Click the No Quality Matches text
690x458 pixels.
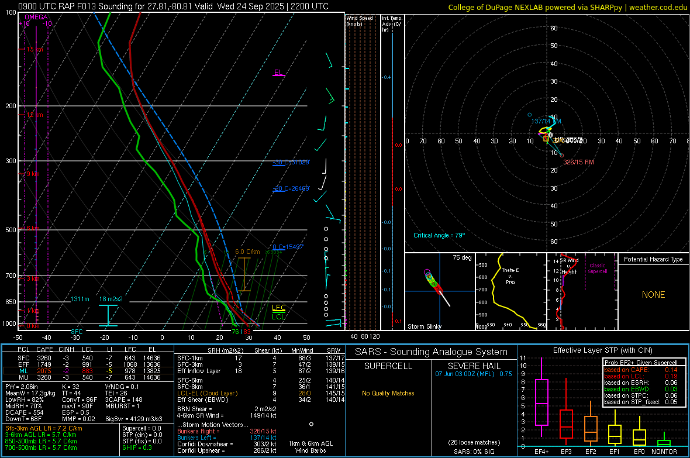(388, 393)
